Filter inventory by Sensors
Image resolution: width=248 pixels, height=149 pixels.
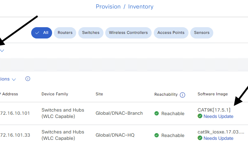click(202, 33)
